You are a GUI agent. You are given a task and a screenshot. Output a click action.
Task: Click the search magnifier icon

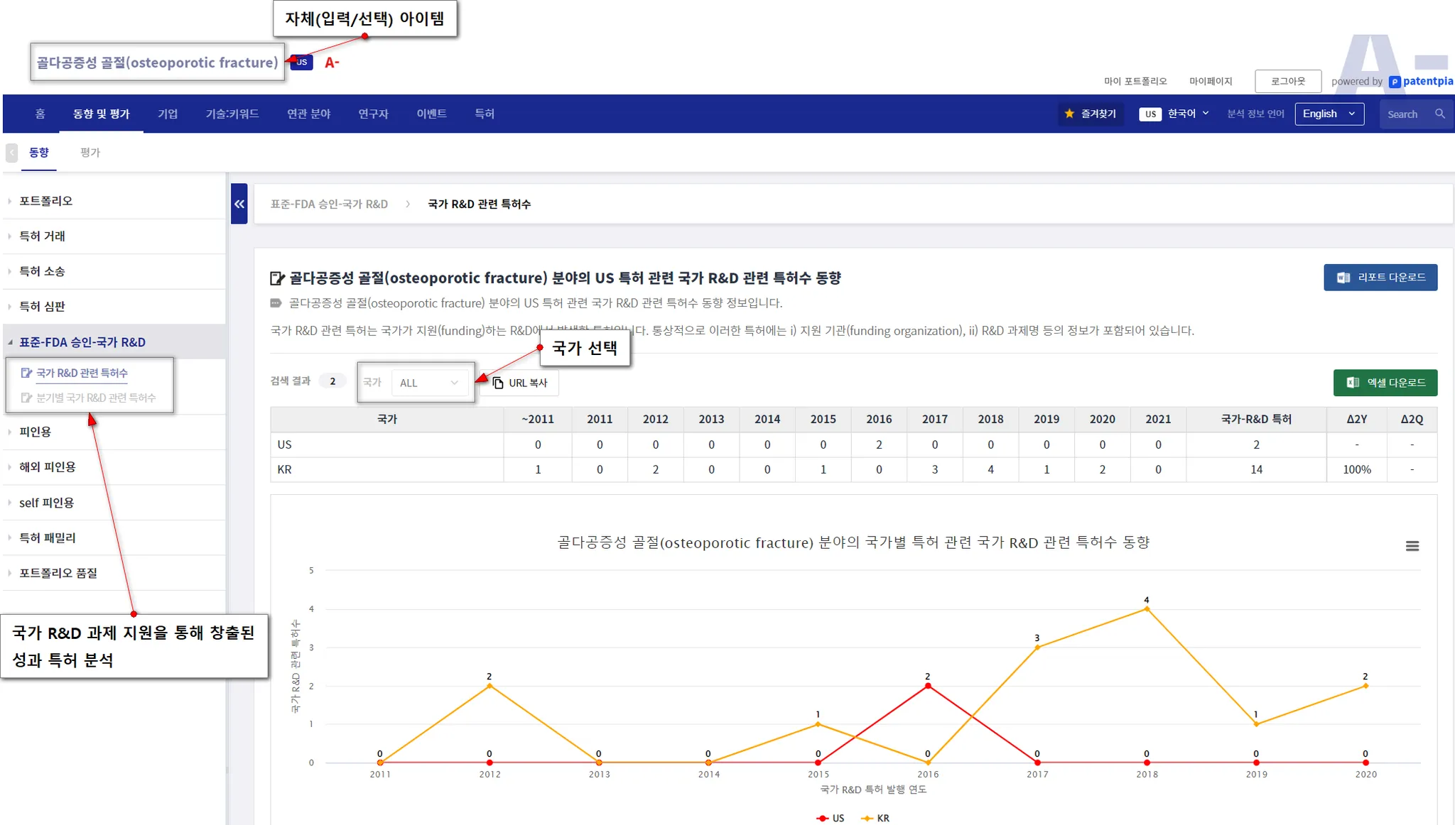[1439, 114]
